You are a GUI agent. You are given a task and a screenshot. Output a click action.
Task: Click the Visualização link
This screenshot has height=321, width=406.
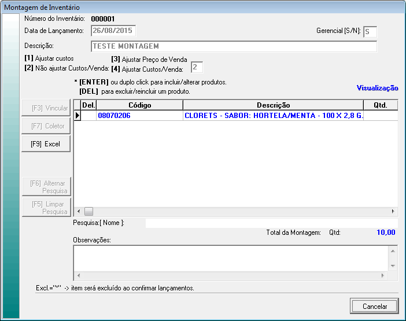point(377,88)
